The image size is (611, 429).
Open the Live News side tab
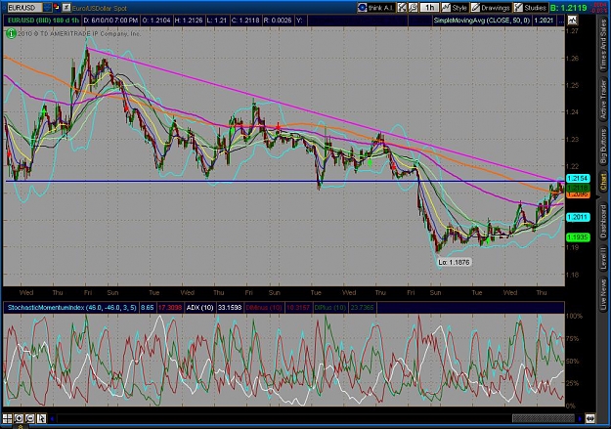pos(603,292)
